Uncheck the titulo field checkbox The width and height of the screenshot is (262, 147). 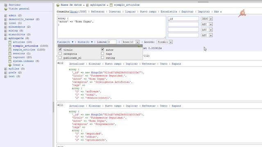pos(60,49)
